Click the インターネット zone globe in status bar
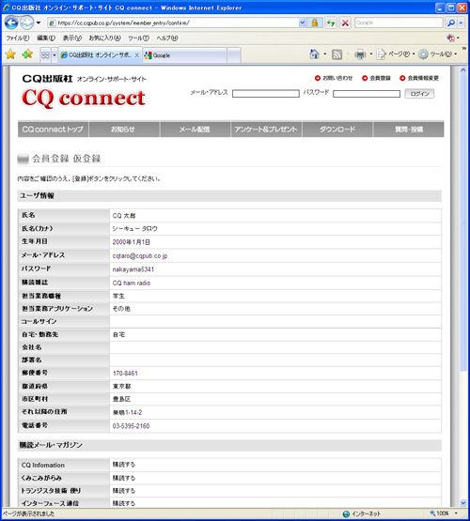 coord(346,513)
